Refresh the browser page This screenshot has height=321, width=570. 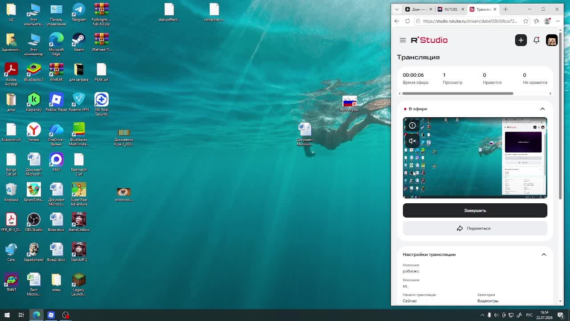[407, 21]
